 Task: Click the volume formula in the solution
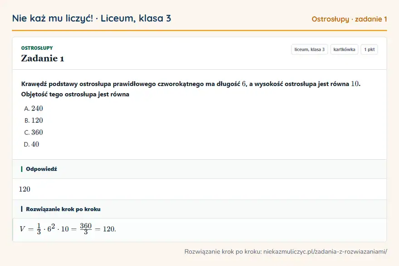[x=68, y=229]
